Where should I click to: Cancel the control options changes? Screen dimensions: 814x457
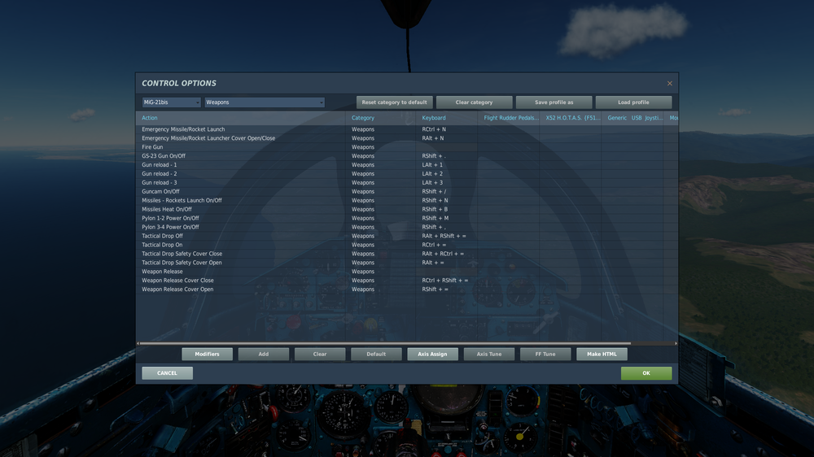(x=167, y=373)
